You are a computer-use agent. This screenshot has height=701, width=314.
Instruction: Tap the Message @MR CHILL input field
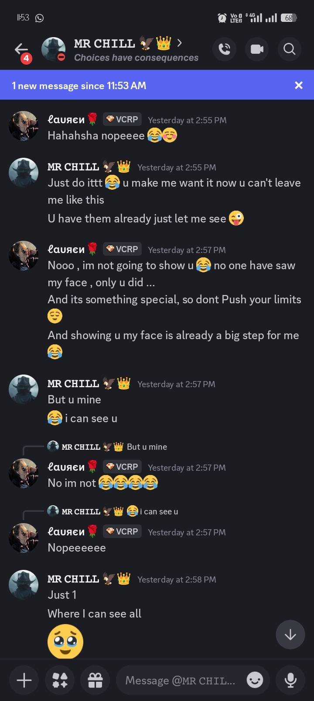tap(180, 680)
